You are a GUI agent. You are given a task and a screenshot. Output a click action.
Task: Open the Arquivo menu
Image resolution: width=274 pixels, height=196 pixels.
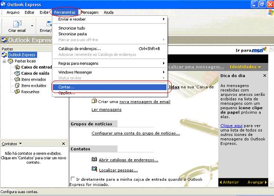[13, 12]
